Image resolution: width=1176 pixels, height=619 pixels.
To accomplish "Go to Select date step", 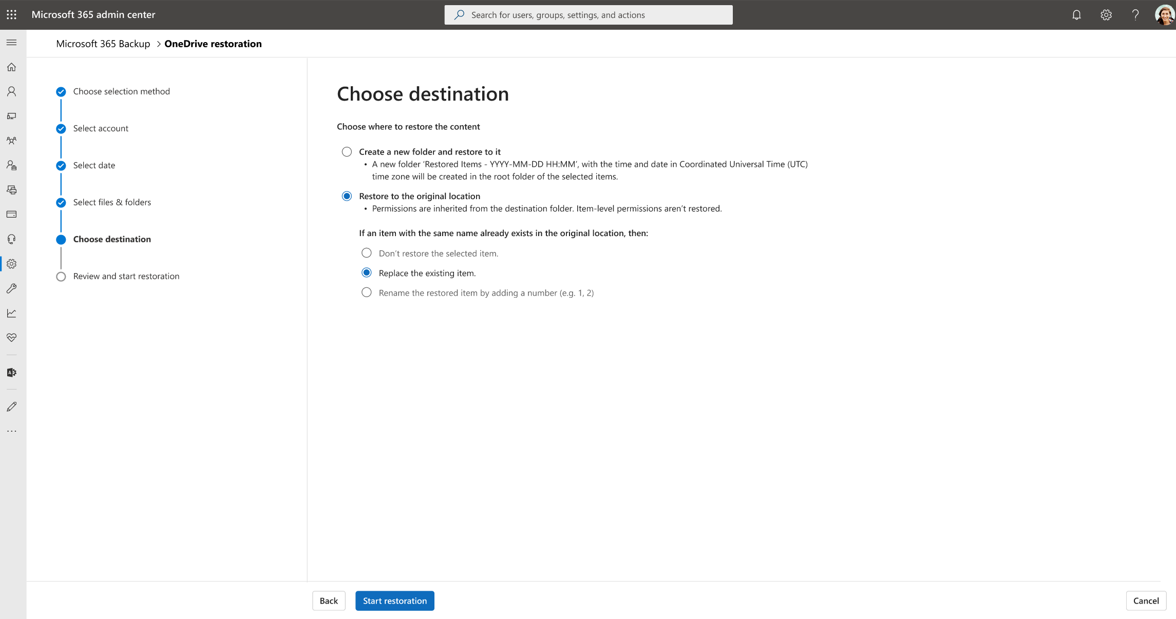I will click(x=94, y=165).
